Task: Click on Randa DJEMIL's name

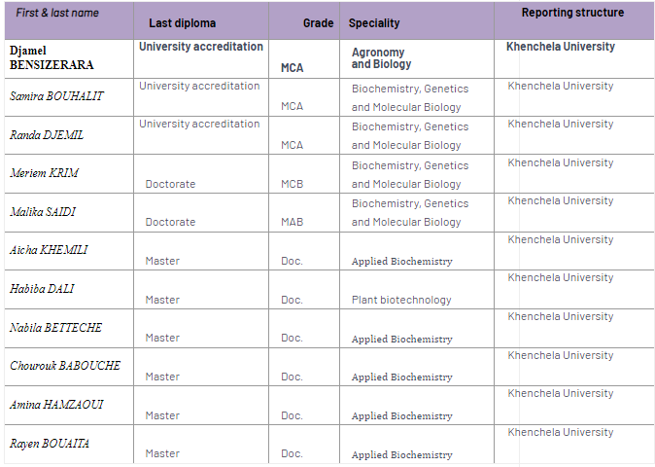Action: coord(47,135)
